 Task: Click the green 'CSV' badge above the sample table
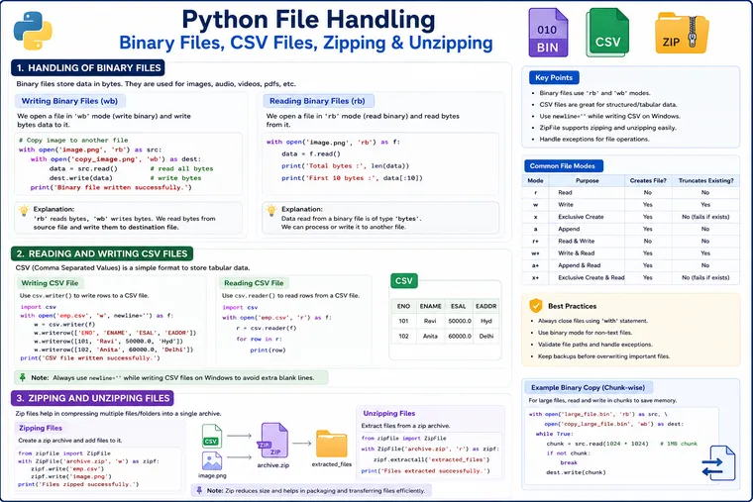coord(404,281)
